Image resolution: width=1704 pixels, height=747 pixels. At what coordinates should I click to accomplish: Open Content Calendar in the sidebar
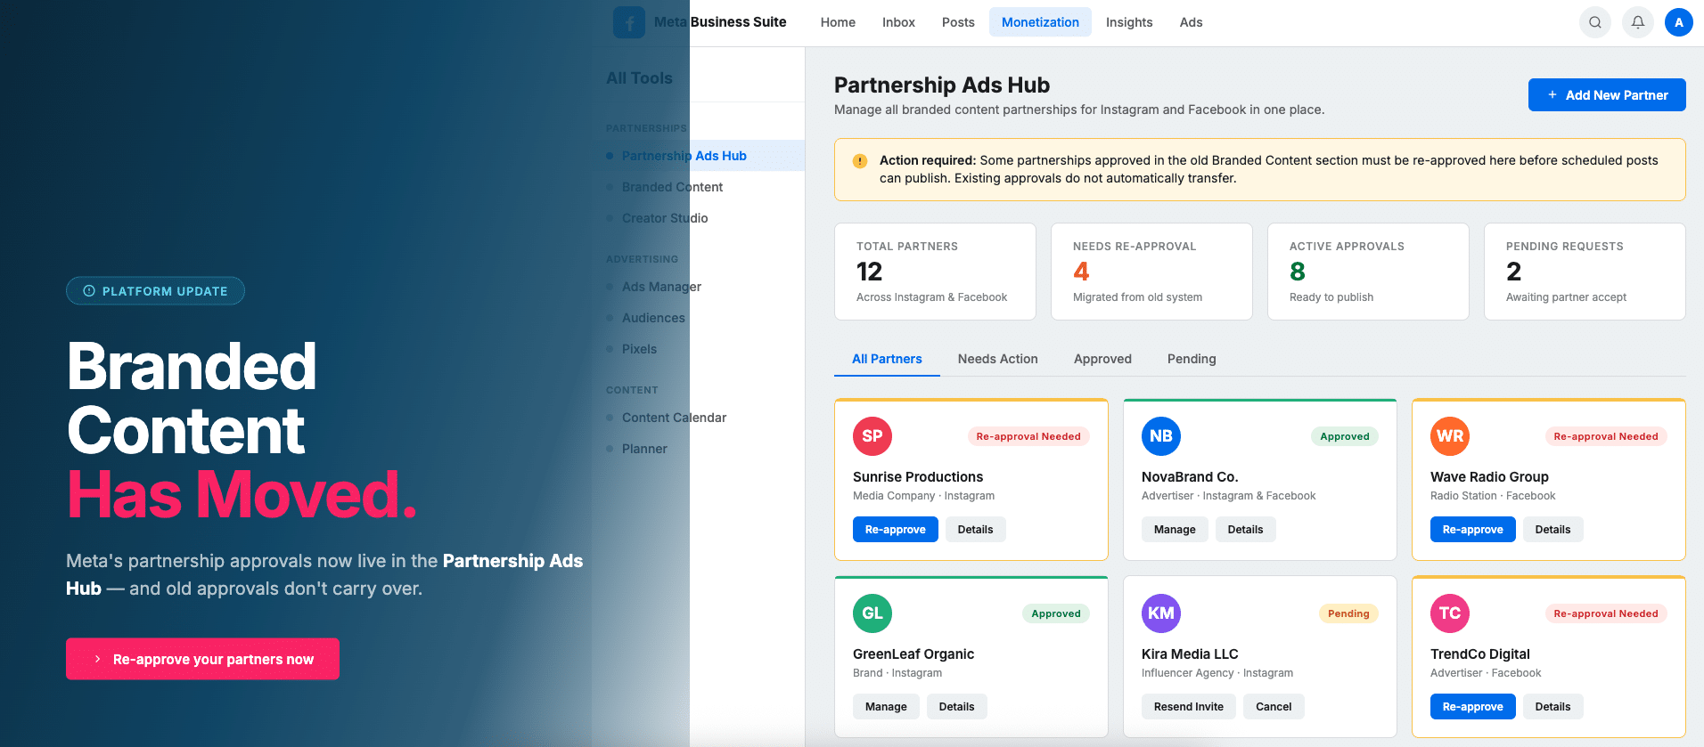[674, 418]
